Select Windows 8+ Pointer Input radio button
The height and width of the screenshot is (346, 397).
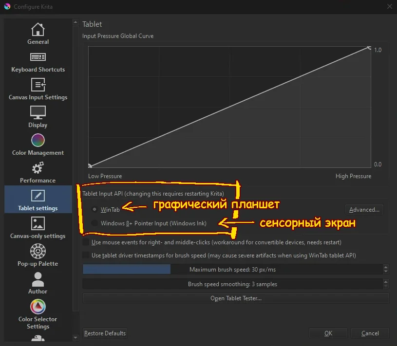(x=95, y=223)
